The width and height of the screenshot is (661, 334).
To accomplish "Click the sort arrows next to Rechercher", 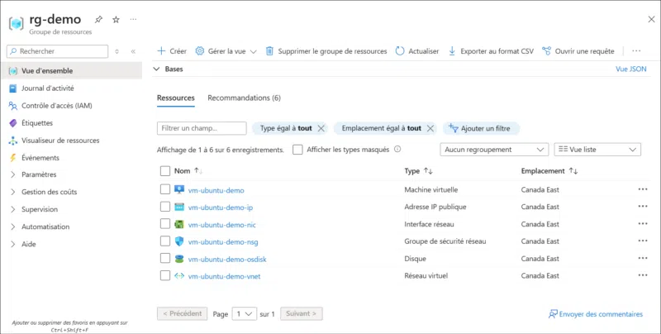I will [117, 51].
